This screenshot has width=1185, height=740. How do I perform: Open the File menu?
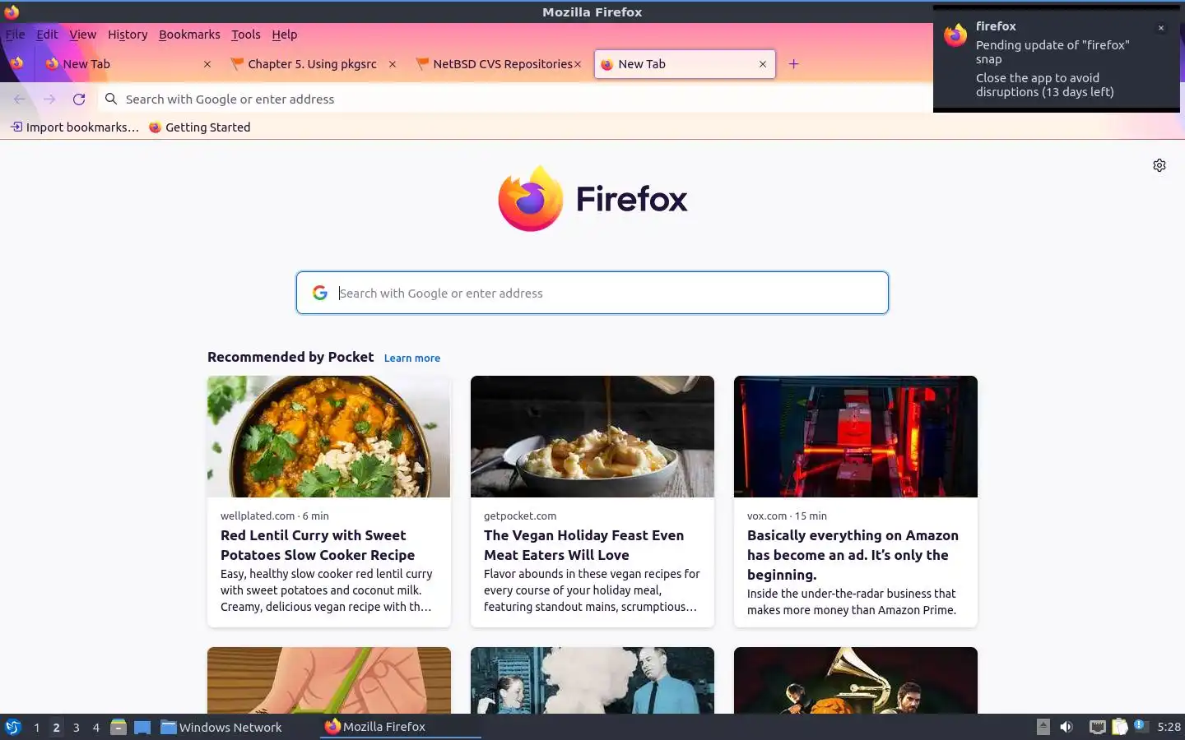[x=16, y=35]
